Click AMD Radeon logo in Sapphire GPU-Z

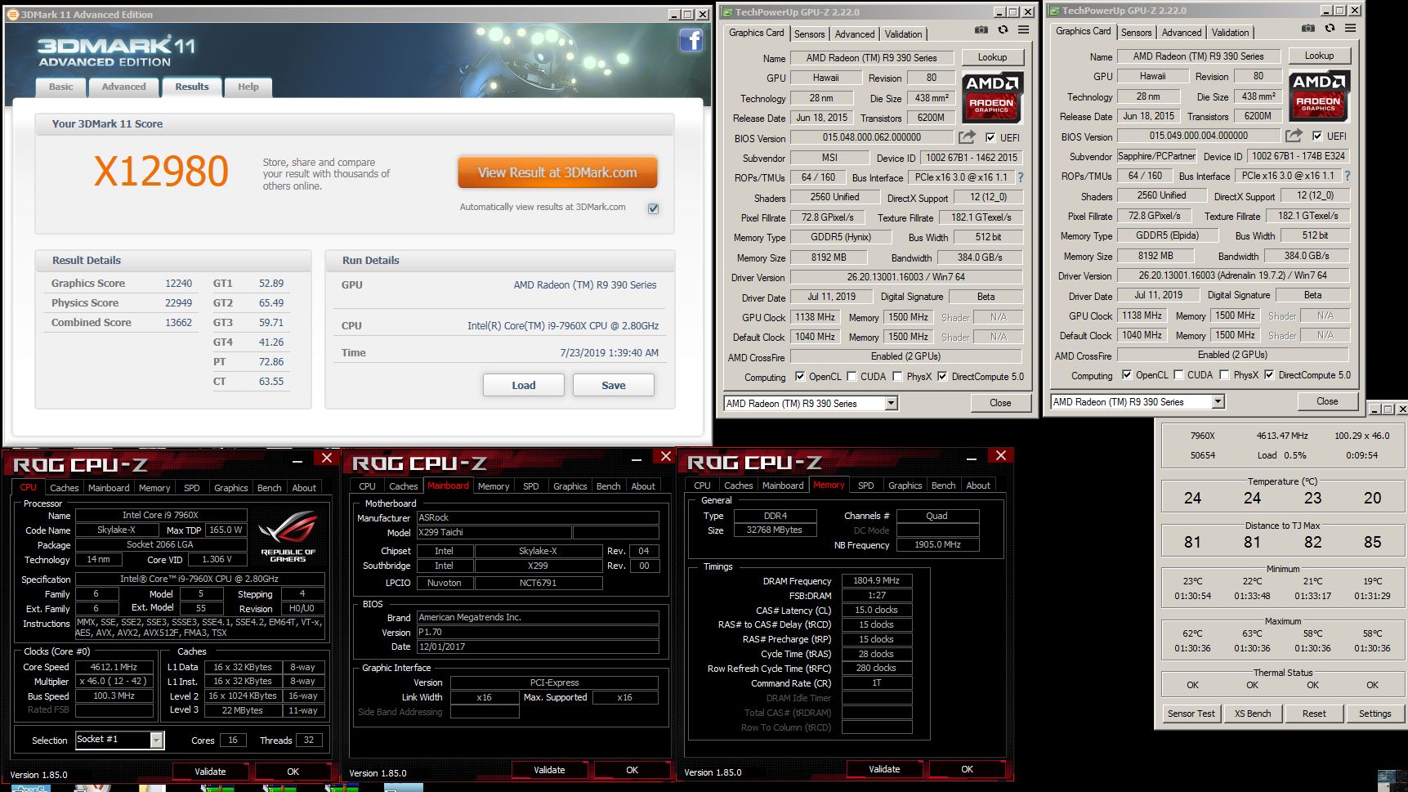(x=1319, y=96)
